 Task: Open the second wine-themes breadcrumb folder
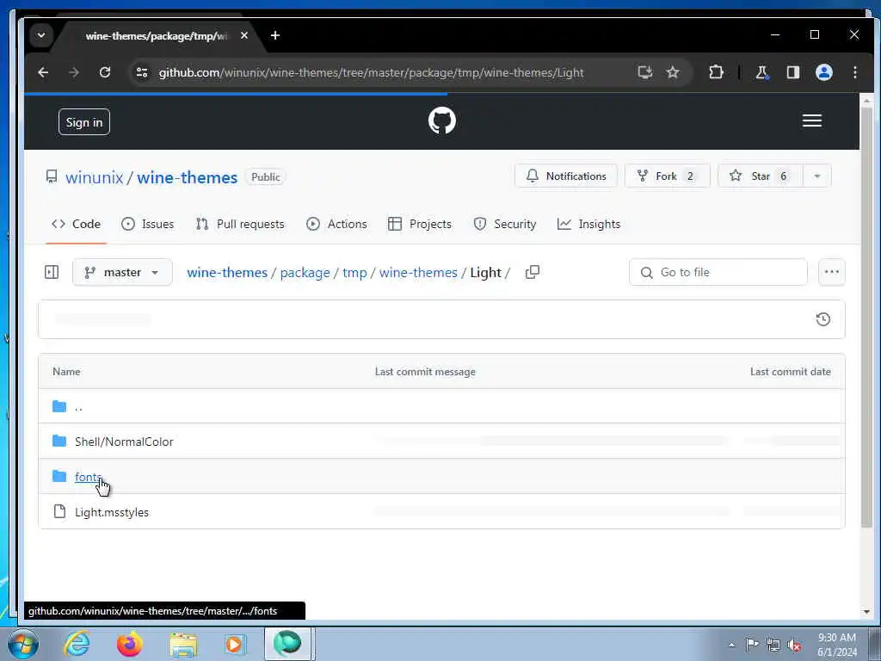pyautogui.click(x=418, y=273)
